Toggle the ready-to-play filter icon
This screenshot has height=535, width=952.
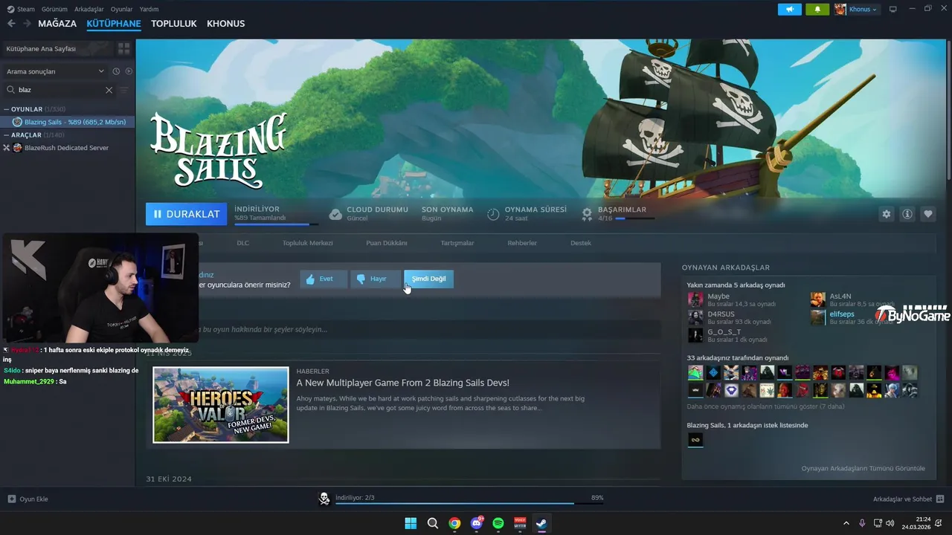[129, 71]
